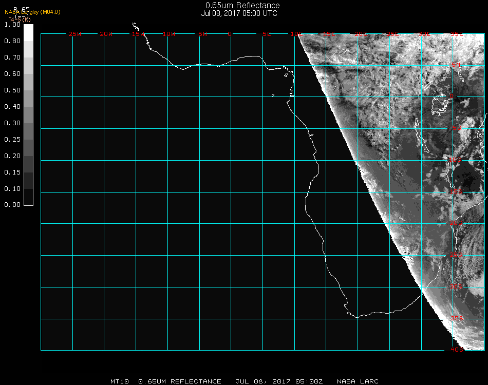Click the 20S latitude label
Image resolution: width=488 pixels, height=385 pixels.
pyautogui.click(x=456, y=223)
